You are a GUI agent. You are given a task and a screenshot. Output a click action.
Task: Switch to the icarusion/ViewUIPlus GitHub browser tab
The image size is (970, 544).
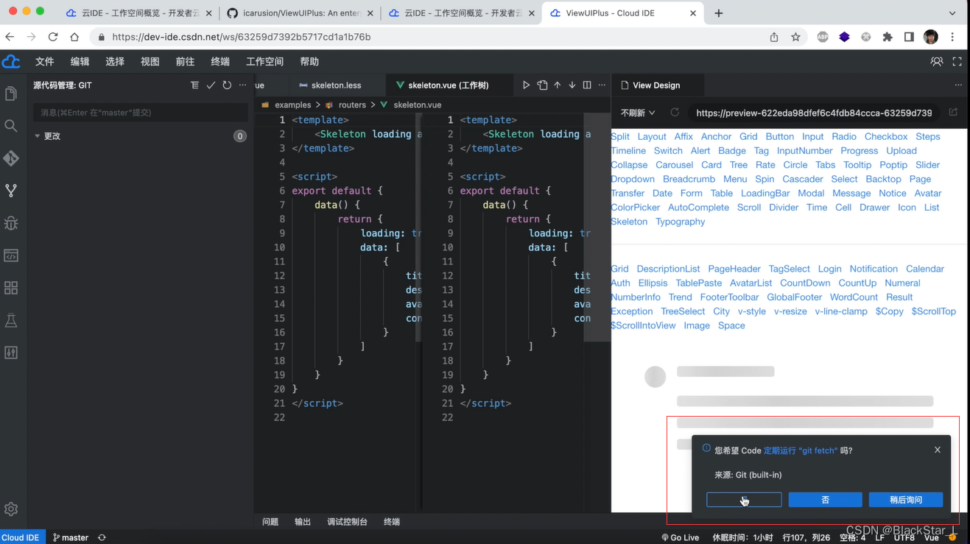299,13
